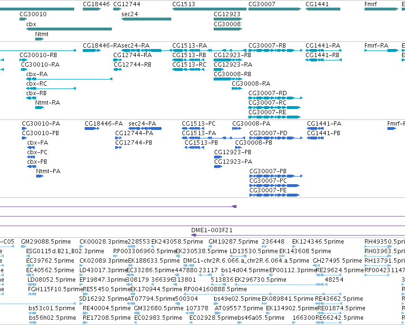Select transcript label CG1441-RB

tap(322, 55)
